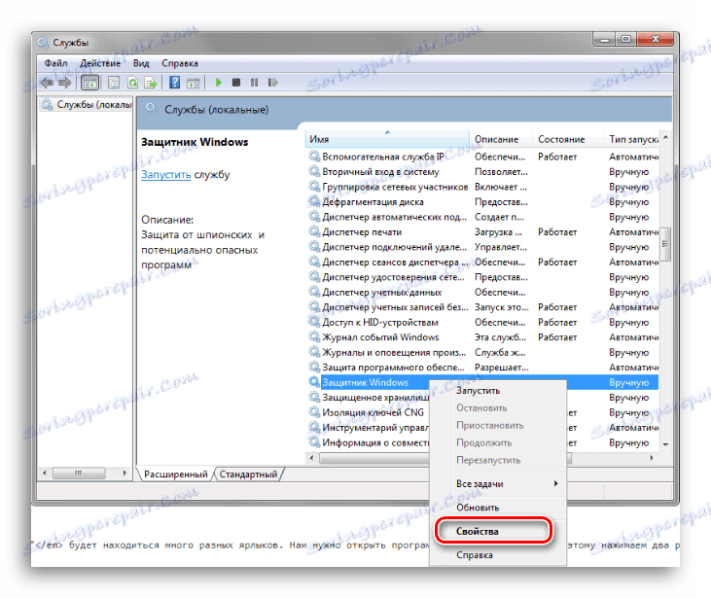Minimize the Службы window
This screenshot has height=598, width=711.
click(x=604, y=40)
